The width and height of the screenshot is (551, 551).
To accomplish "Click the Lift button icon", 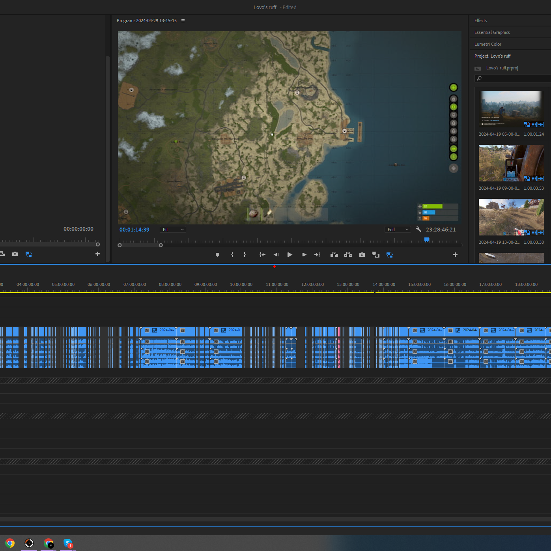I will pyautogui.click(x=334, y=255).
